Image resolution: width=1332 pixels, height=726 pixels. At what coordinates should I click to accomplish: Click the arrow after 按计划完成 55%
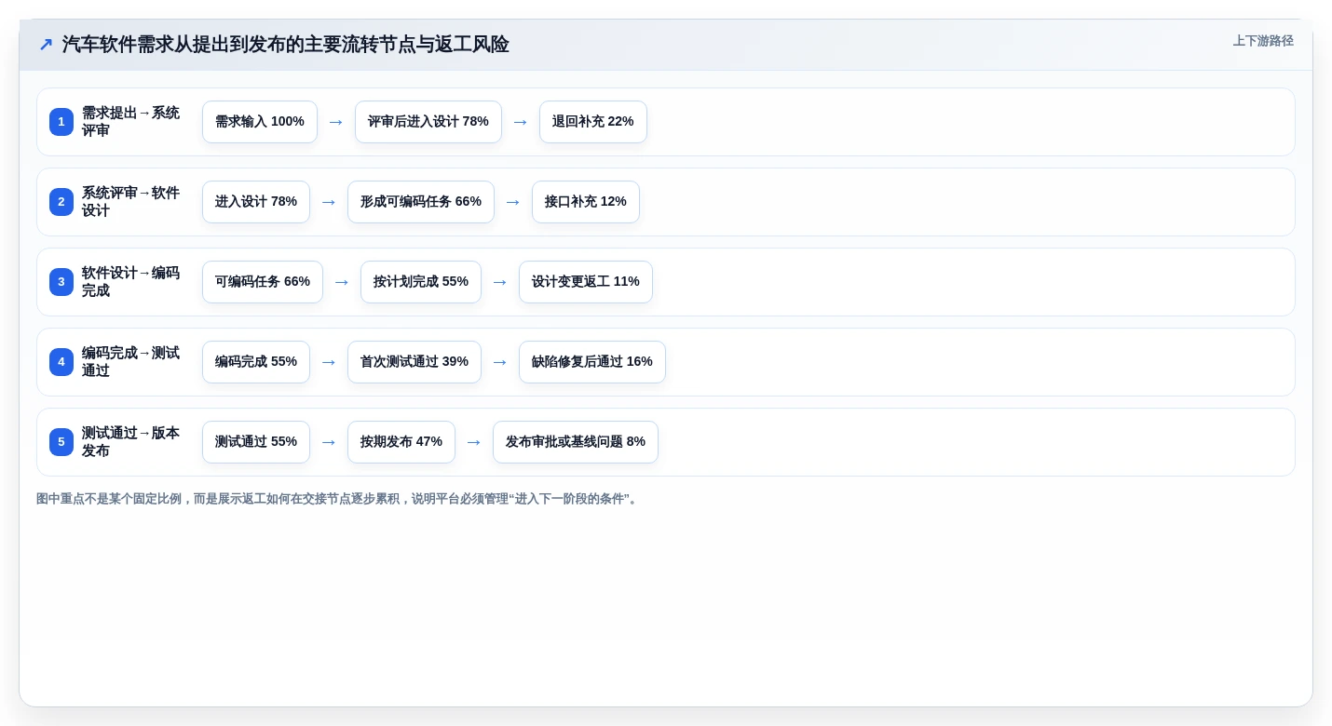click(x=500, y=282)
